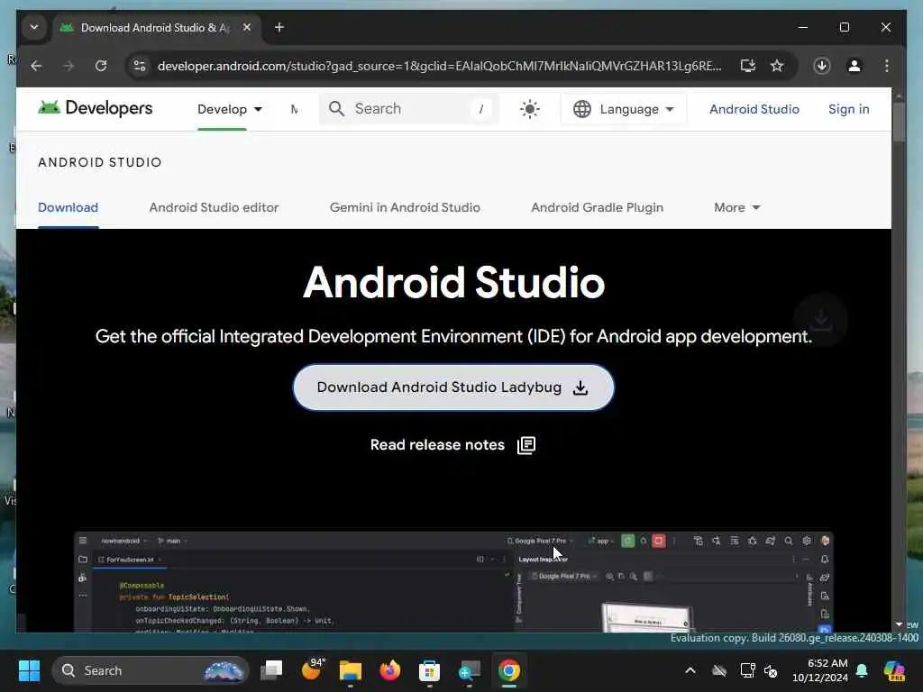This screenshot has width=923, height=692.
Task: Open the network tray icon
Action: [x=747, y=670]
